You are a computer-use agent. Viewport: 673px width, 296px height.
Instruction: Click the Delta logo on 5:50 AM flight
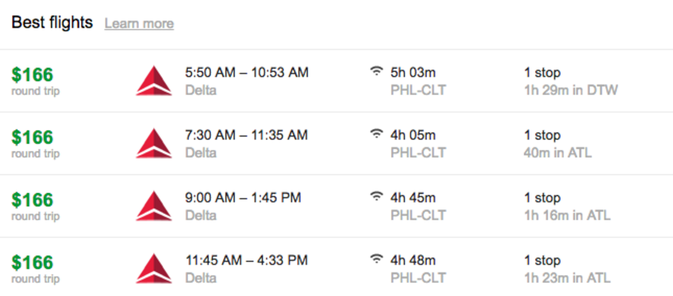154,81
